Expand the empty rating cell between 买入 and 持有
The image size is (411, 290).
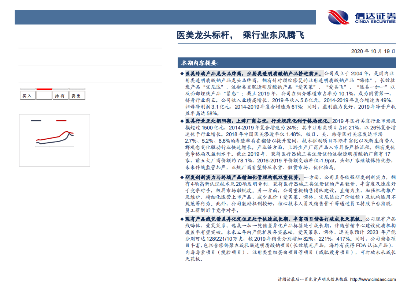43,95
